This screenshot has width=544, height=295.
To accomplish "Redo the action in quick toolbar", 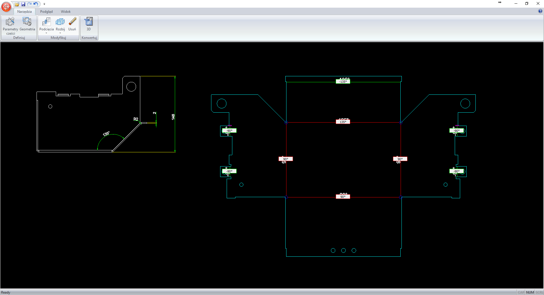I will [29, 4].
